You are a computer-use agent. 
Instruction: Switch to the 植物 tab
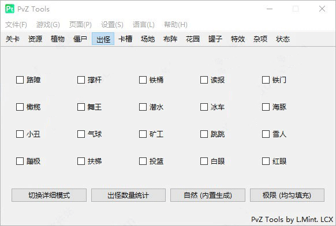tap(58, 39)
